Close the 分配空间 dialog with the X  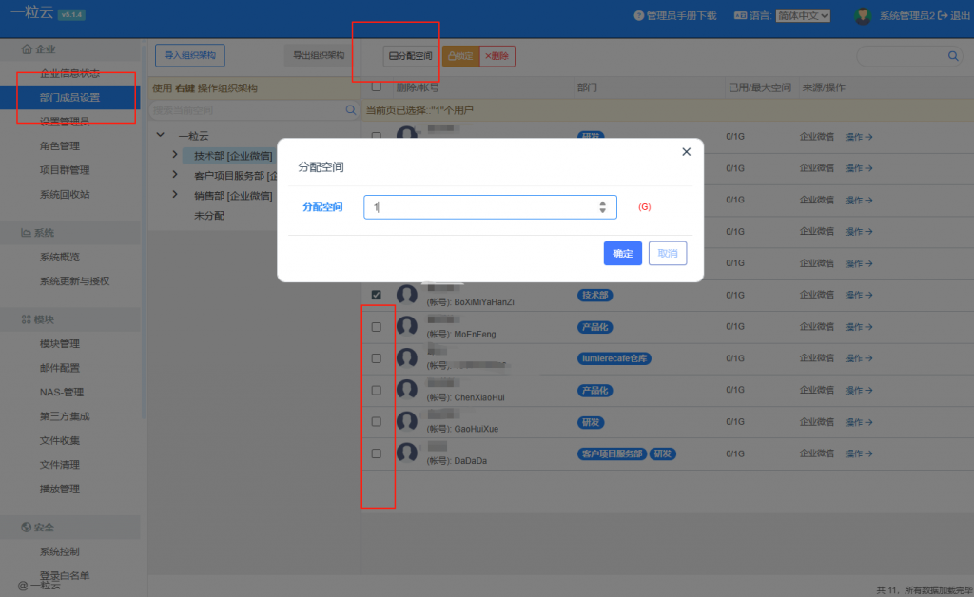(x=686, y=152)
